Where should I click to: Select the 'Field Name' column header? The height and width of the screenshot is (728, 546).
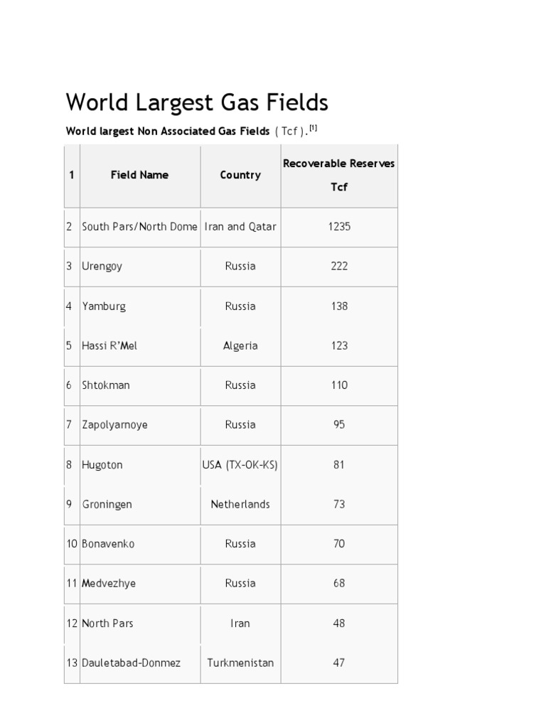tap(139, 175)
